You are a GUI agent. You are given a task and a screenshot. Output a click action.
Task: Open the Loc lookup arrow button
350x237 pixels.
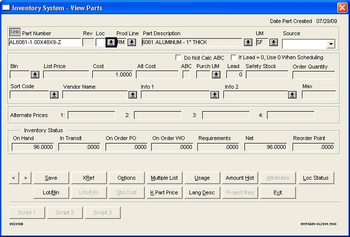(x=111, y=42)
